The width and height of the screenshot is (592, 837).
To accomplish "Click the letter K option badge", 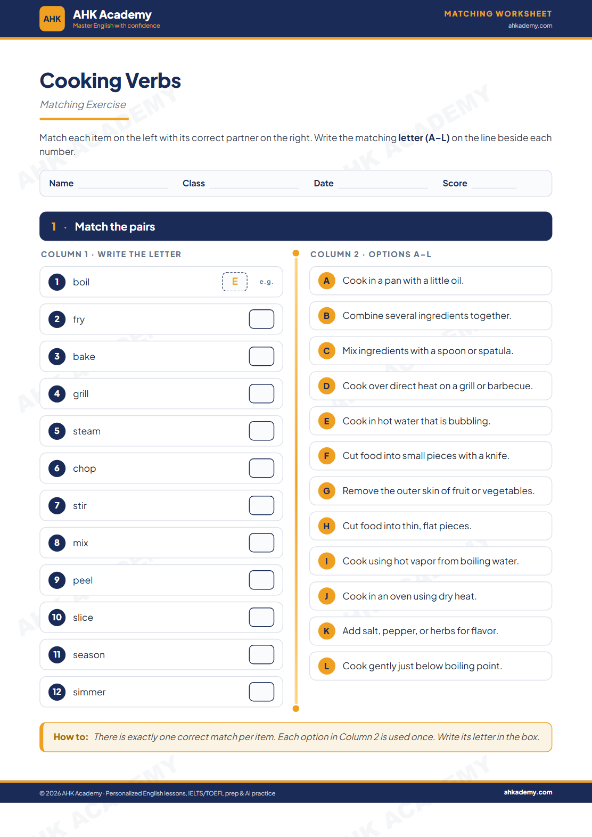I will click(326, 631).
